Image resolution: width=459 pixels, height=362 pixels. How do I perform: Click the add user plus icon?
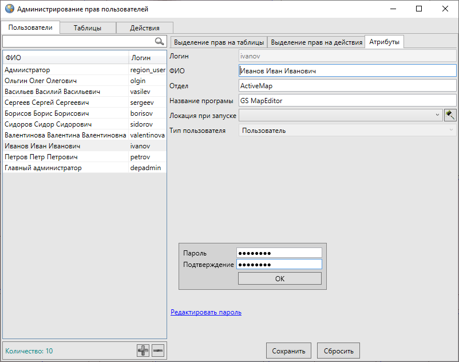[x=143, y=351]
